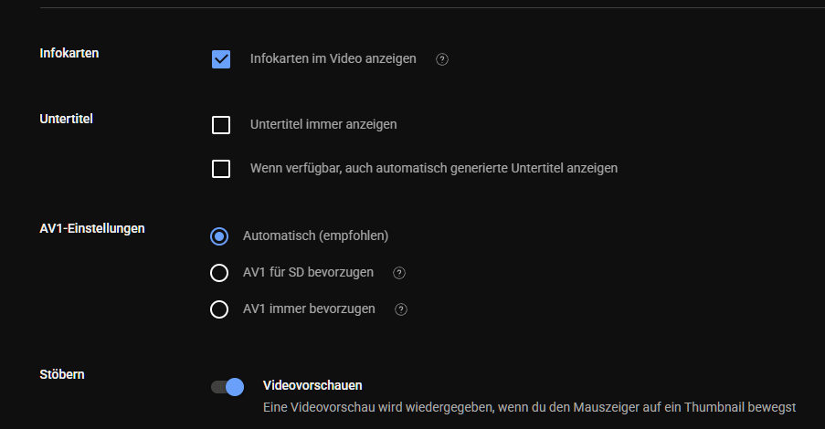
Task: Enable the Untertitel immer anzeigen checkbox
Action: pyautogui.click(x=220, y=125)
